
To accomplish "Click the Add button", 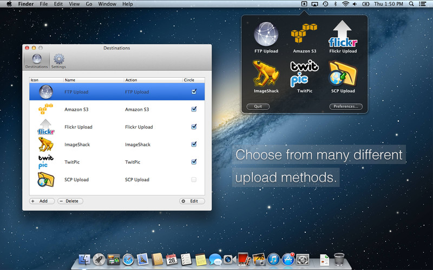I will click(42, 201).
